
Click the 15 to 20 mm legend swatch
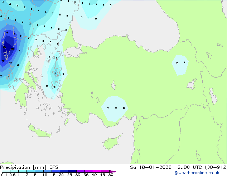(x=55, y=171)
